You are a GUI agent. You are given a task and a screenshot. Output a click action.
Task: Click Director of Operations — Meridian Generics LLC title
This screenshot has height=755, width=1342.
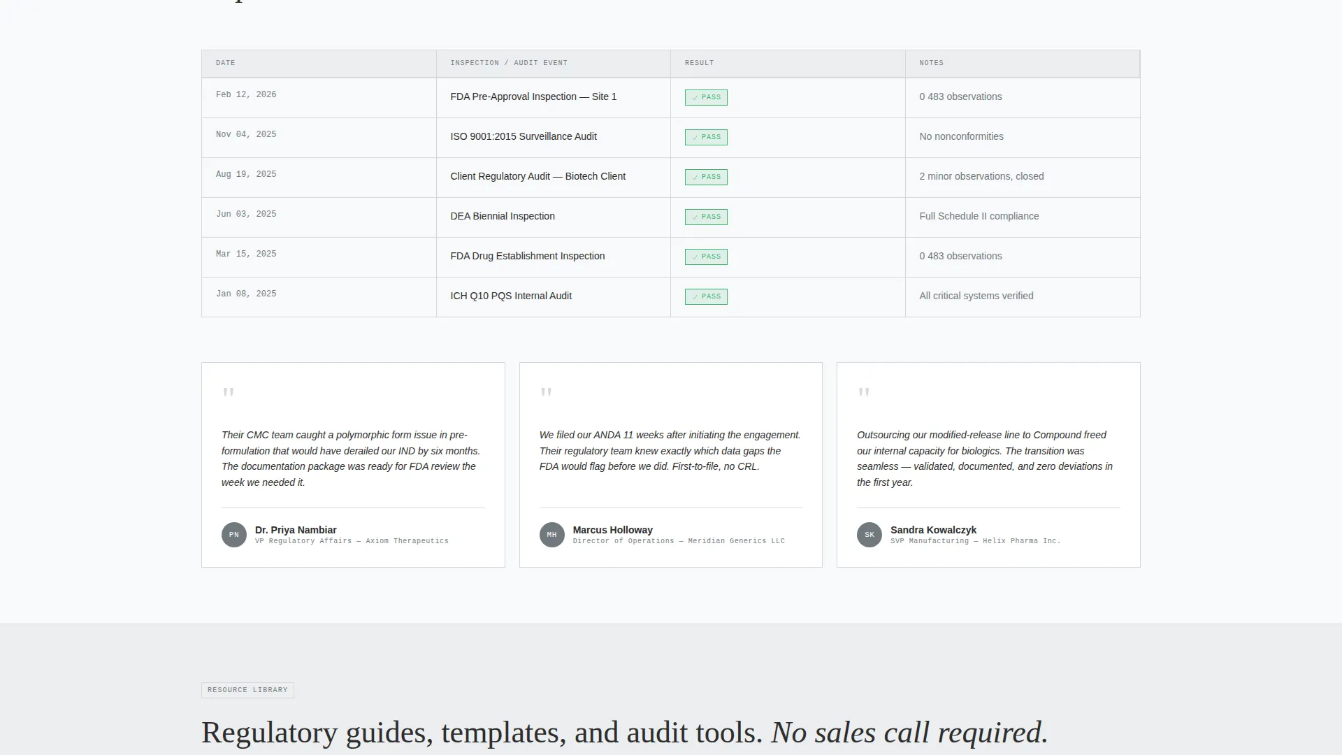pos(679,541)
